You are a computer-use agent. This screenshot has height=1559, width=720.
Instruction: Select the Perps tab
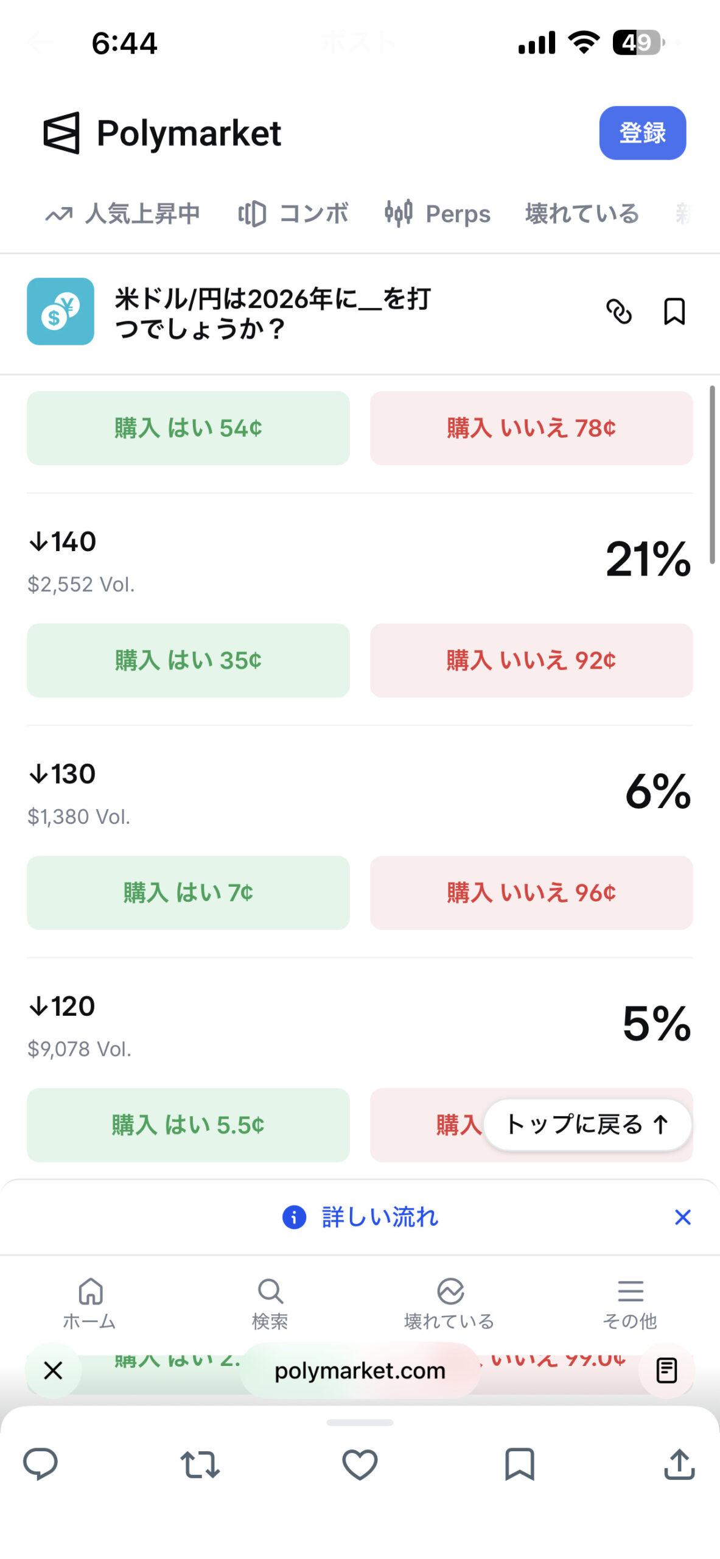coord(437,214)
